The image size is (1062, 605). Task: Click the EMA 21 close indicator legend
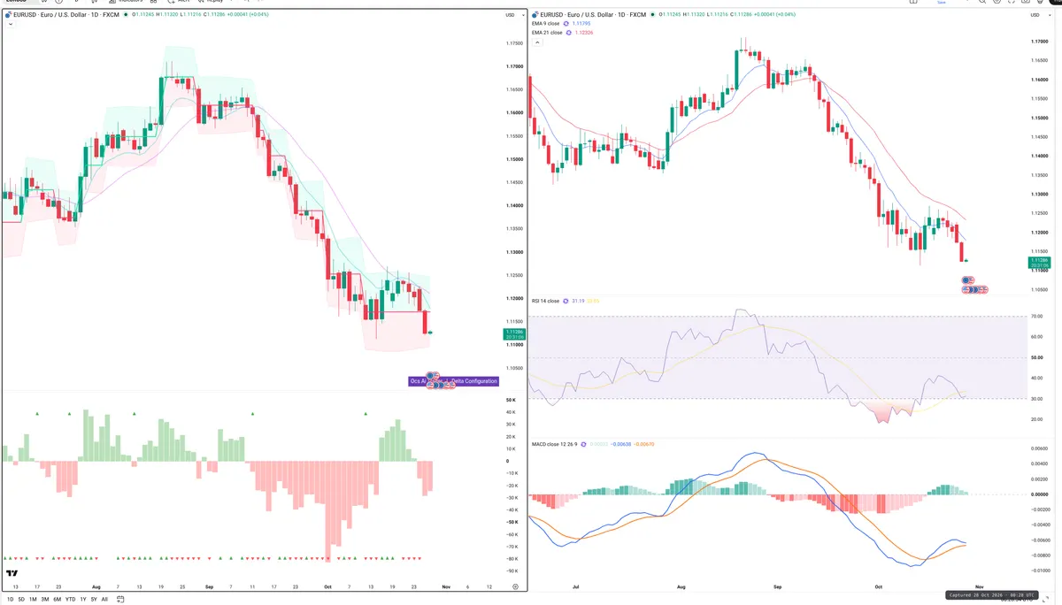click(x=547, y=32)
